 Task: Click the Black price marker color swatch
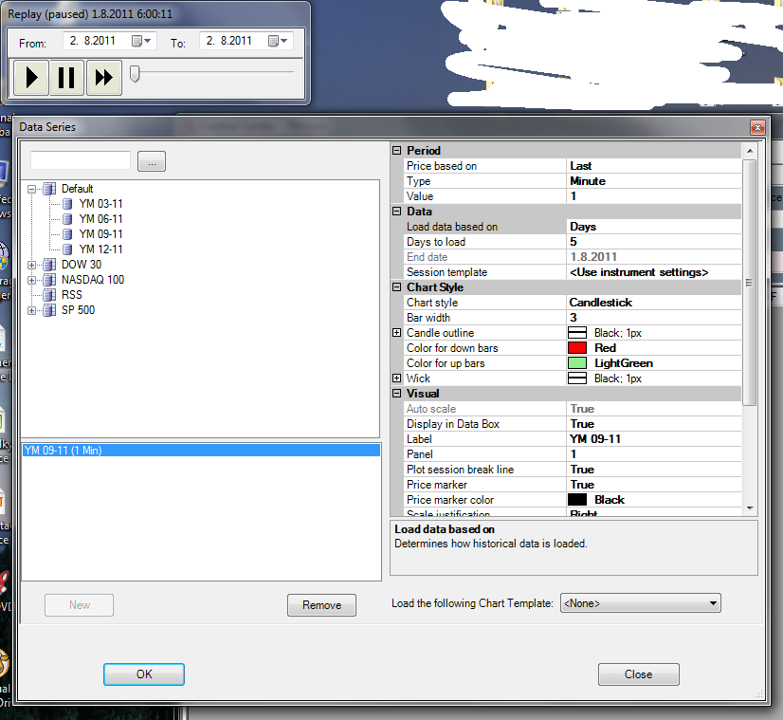click(x=577, y=500)
